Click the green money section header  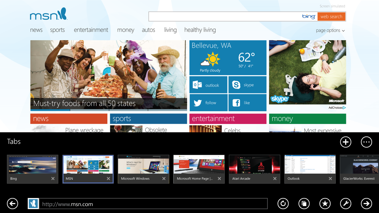[x=307, y=119]
